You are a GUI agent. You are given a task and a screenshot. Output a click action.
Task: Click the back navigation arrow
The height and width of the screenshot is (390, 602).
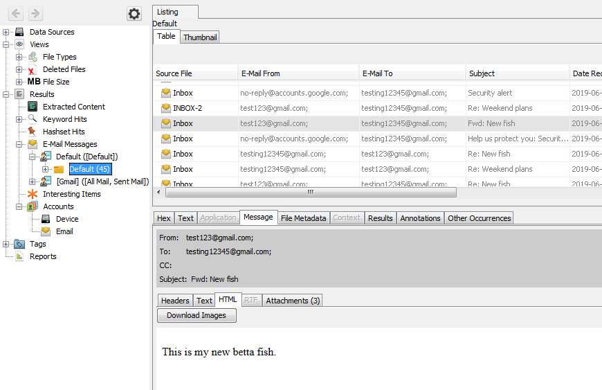coord(16,14)
